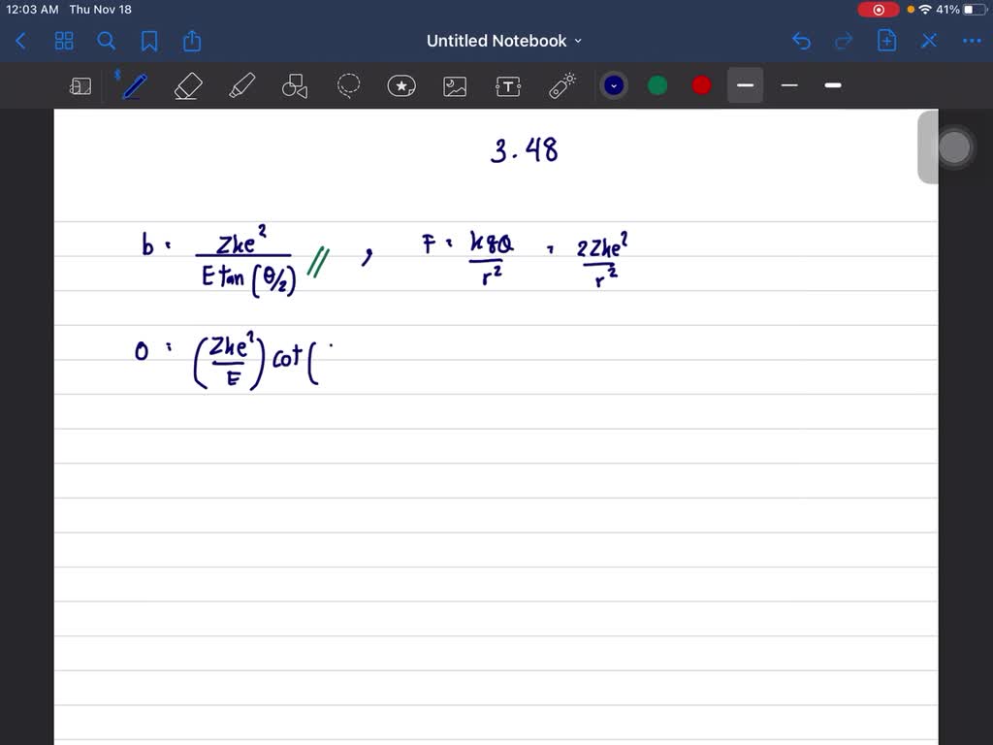Add a new page

coord(886,41)
